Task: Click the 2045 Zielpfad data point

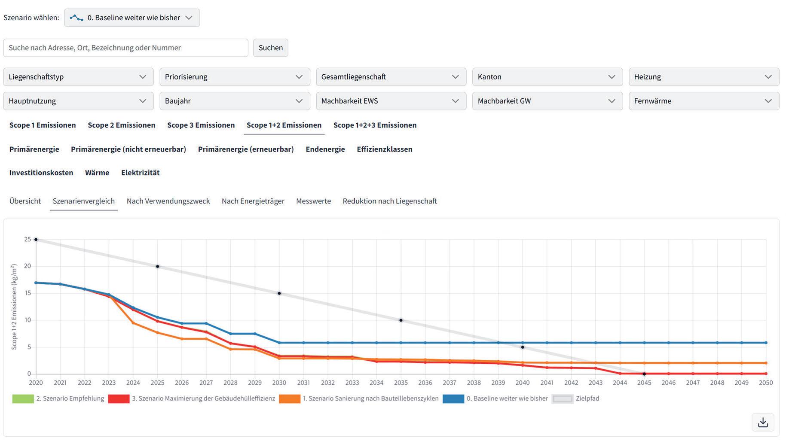Action: (x=644, y=374)
